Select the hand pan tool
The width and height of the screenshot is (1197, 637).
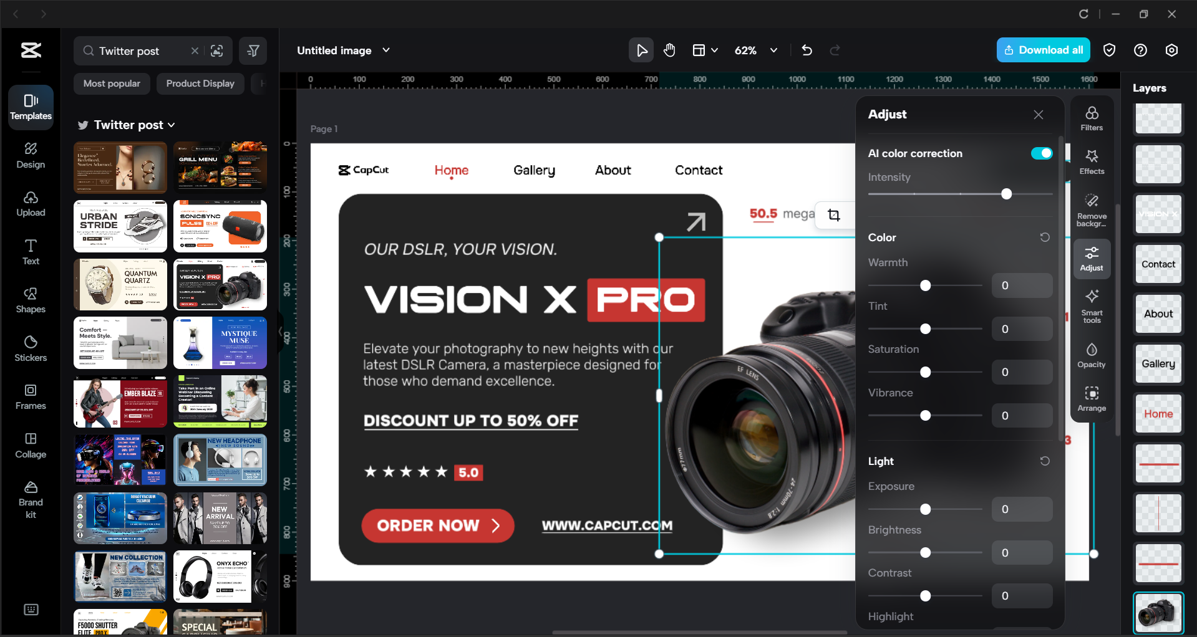coord(669,50)
